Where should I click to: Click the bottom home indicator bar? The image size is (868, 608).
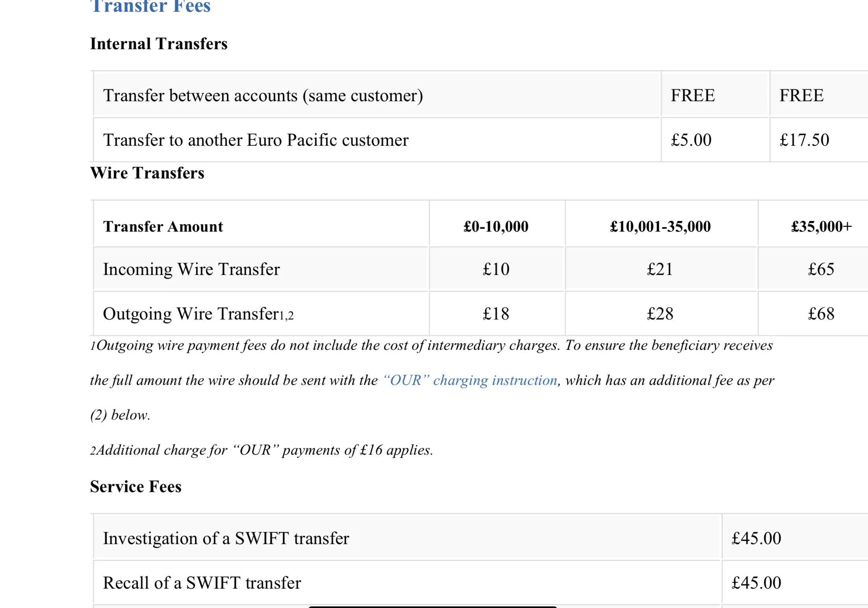pyautogui.click(x=433, y=607)
